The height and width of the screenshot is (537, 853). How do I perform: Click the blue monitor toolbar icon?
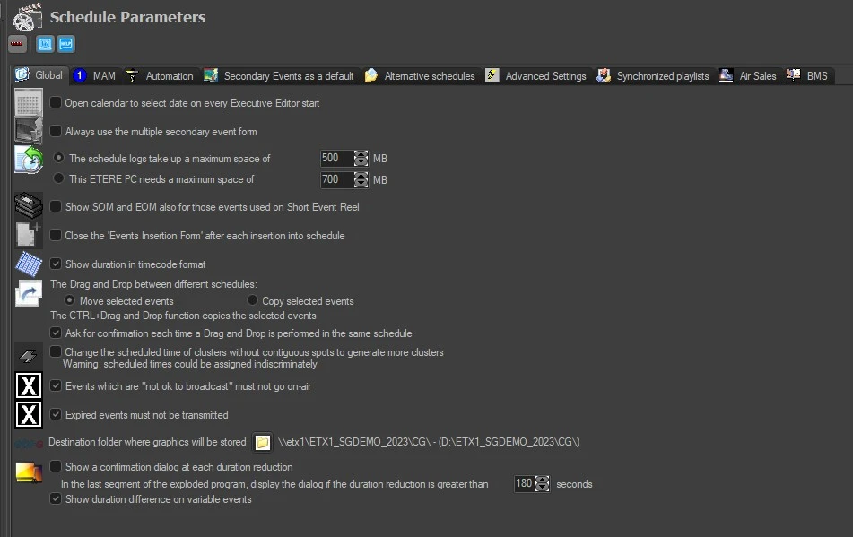45,44
